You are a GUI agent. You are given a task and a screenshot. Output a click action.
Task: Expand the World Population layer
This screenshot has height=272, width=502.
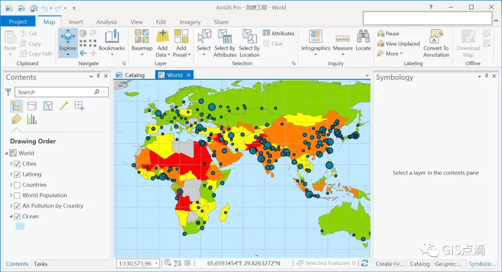[12, 195]
